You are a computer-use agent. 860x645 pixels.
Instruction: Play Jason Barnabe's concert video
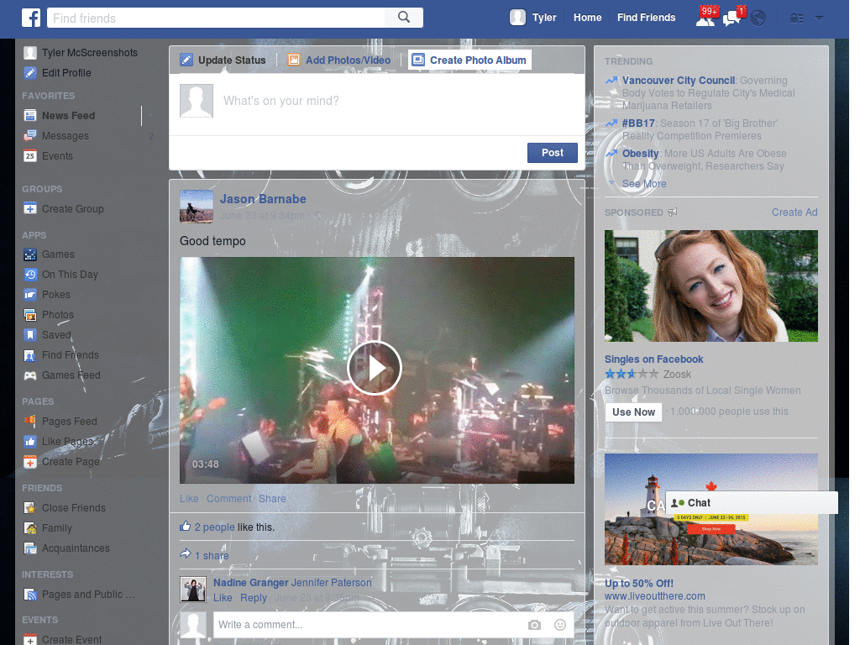coord(375,368)
